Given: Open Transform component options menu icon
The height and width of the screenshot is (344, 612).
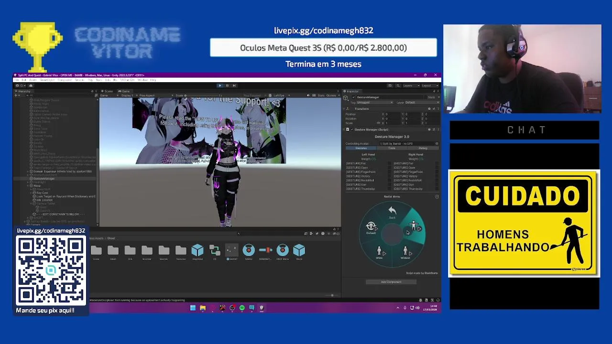Looking at the screenshot, I should point(437,109).
